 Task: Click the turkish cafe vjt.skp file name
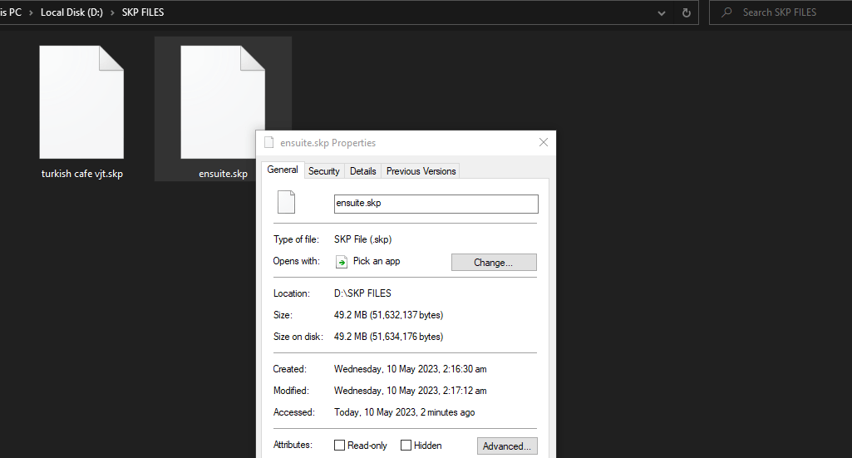tap(82, 174)
